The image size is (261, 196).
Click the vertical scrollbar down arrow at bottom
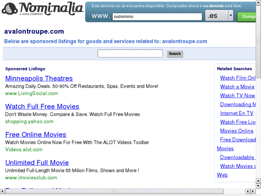pos(258,186)
